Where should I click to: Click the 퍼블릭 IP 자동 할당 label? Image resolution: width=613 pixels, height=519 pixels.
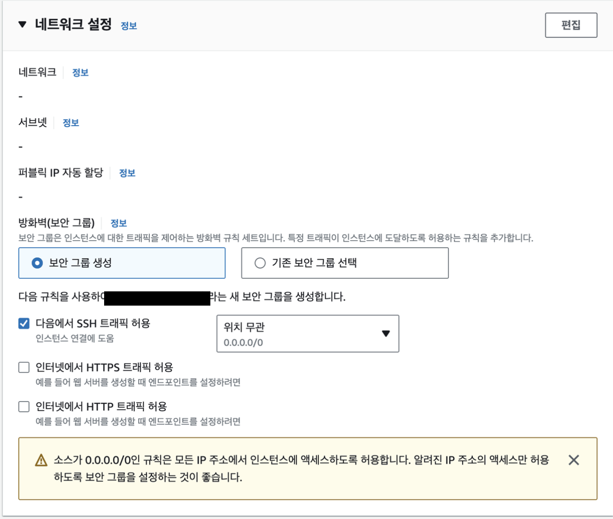pos(61,173)
